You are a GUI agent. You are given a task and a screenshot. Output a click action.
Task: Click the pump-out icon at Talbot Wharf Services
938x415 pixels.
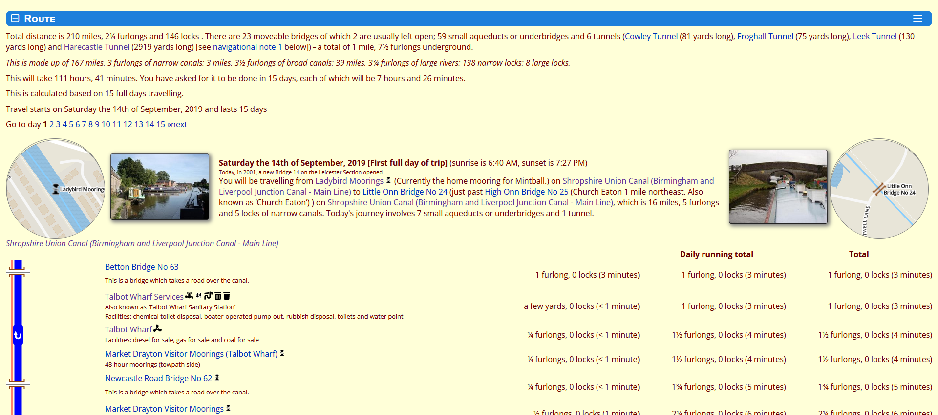point(208,296)
